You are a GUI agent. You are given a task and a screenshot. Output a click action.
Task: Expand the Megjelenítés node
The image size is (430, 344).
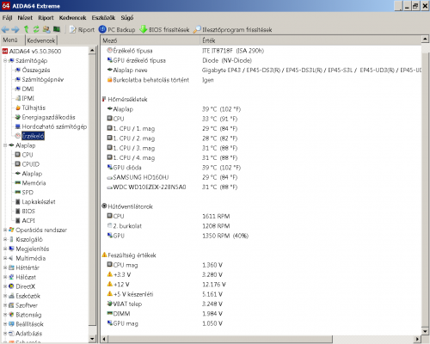(5, 249)
